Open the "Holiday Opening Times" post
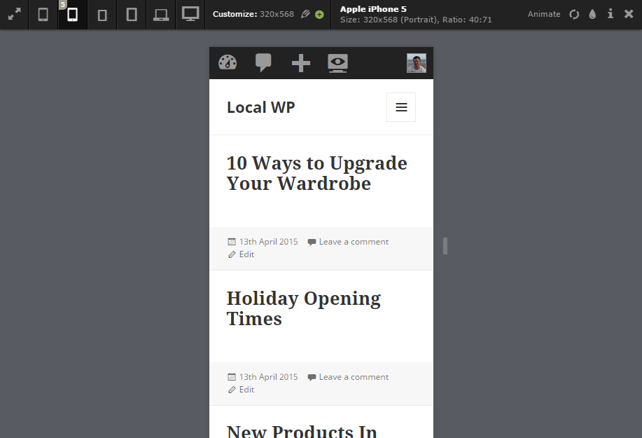 [304, 308]
